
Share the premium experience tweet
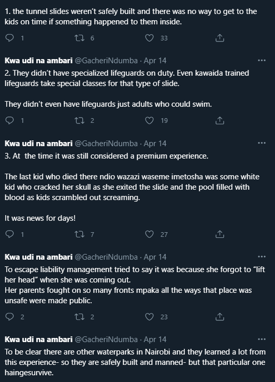220,234
